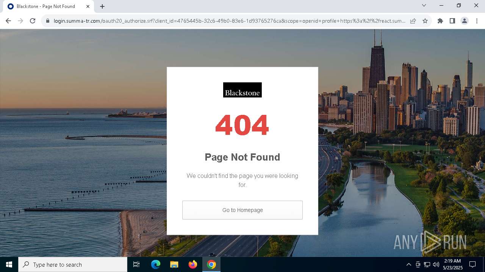The image size is (485, 272).
Task: Show hidden system tray icons
Action: (x=408, y=264)
